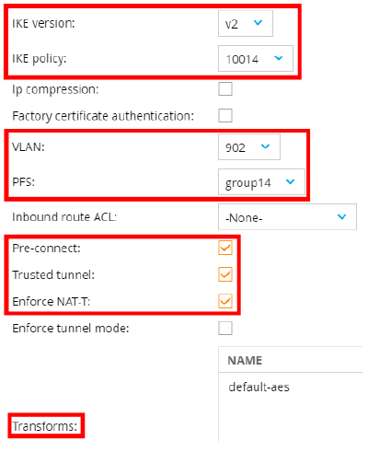Open the IKE version dropdown showing v2
This screenshot has height=452, width=368.
tap(246, 24)
